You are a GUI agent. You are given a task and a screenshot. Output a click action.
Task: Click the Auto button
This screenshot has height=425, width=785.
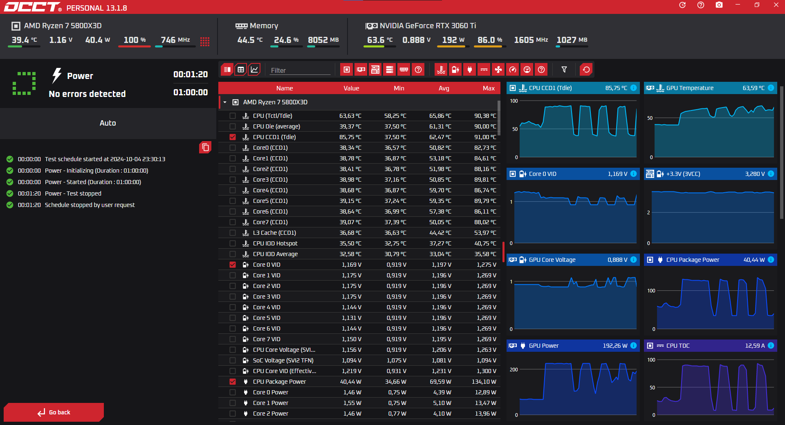(108, 123)
